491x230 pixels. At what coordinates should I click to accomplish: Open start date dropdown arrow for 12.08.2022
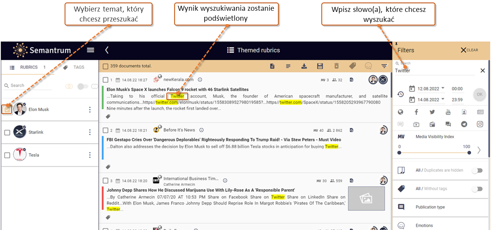pyautogui.click(x=443, y=88)
